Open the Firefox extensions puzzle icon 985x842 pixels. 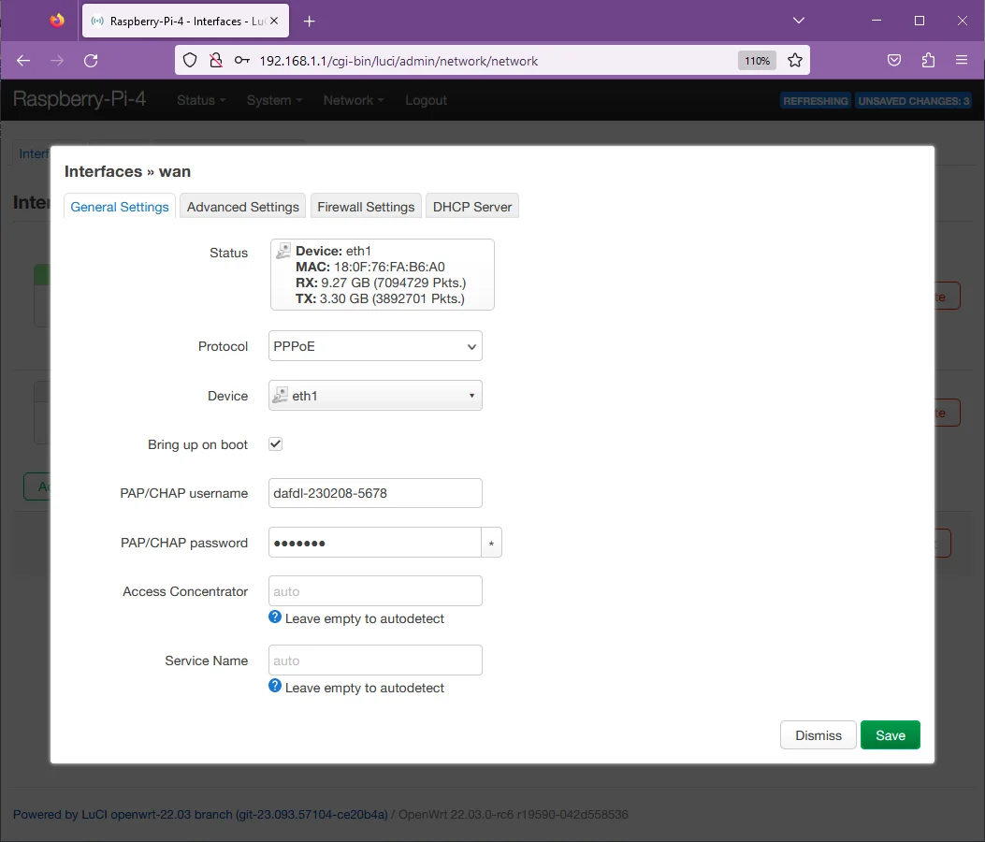[928, 61]
